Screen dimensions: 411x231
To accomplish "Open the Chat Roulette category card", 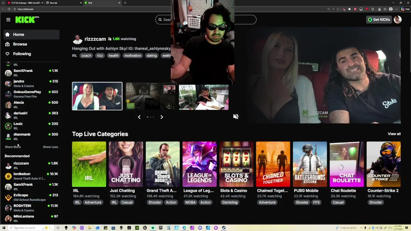I will coord(347,164).
